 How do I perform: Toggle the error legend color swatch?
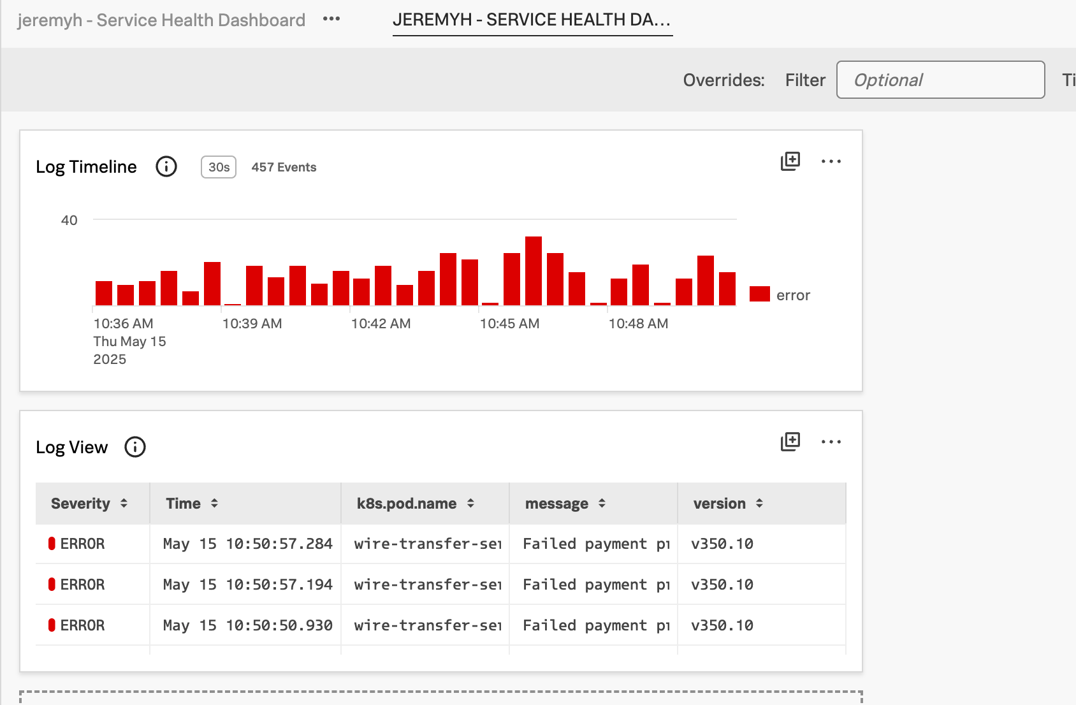click(x=759, y=294)
